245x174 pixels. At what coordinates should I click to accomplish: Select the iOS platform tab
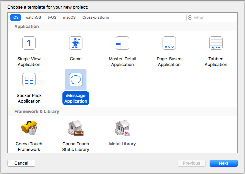click(x=16, y=17)
